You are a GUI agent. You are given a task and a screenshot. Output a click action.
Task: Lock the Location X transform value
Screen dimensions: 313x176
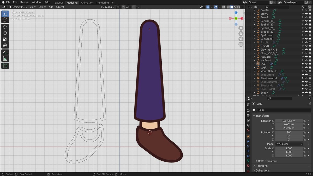(x=304, y=121)
